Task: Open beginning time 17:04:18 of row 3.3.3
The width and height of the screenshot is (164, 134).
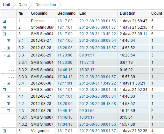Action: pos(65,77)
